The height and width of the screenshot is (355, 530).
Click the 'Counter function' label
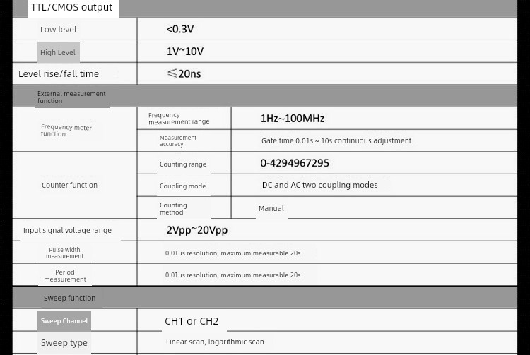click(70, 185)
